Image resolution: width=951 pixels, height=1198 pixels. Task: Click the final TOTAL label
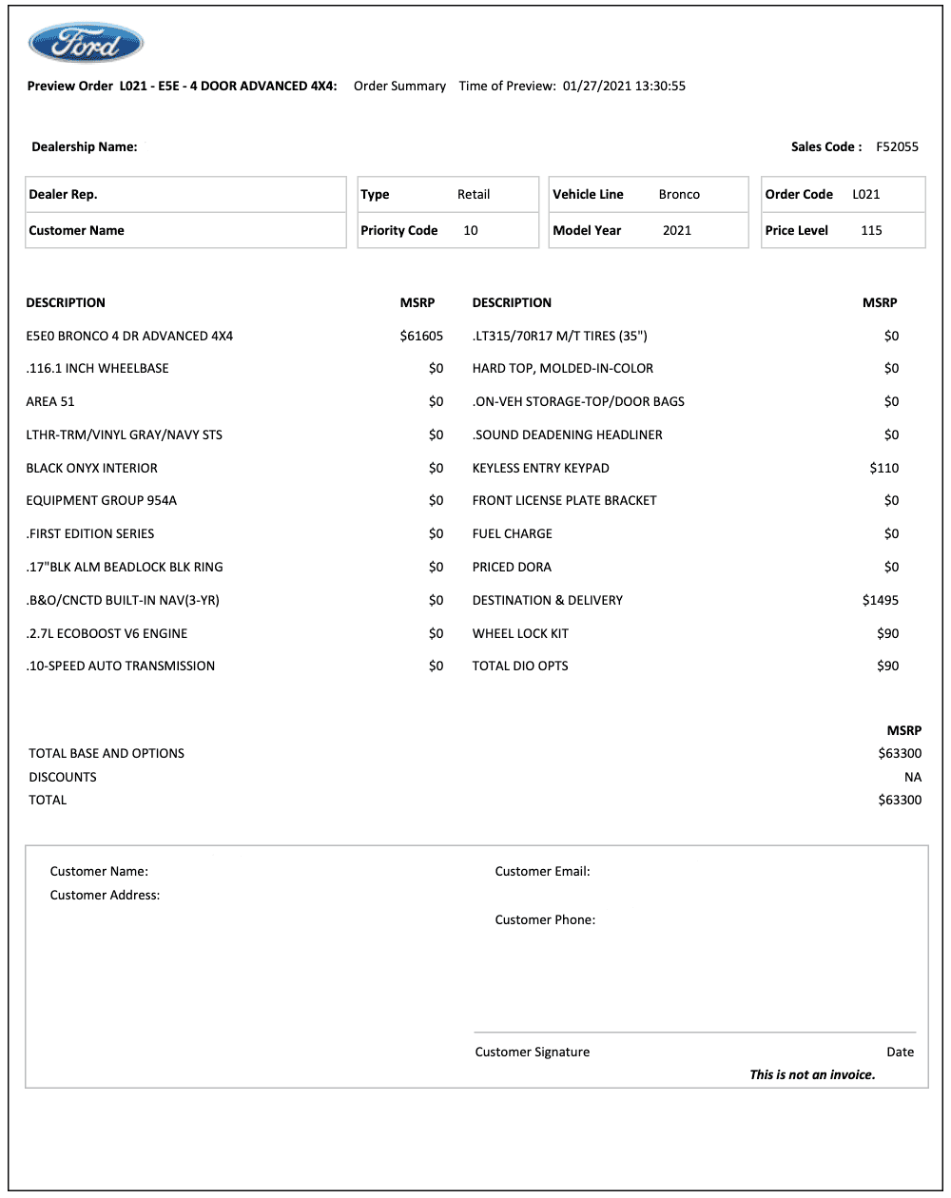tap(48, 800)
